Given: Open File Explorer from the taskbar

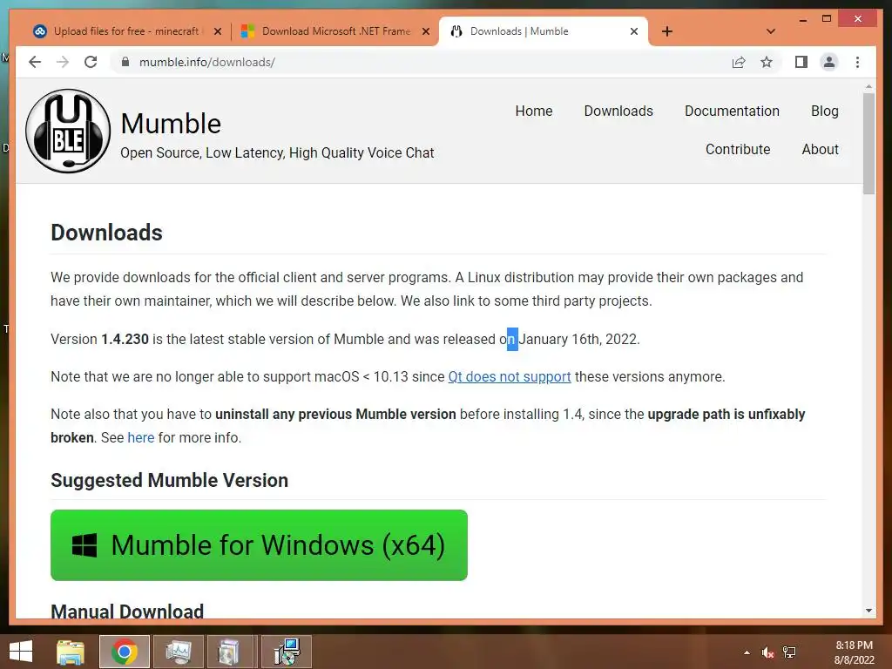Looking at the screenshot, I should click(x=71, y=652).
